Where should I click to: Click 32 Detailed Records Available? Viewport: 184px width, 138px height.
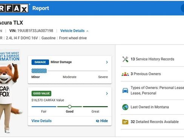(x=155, y=122)
